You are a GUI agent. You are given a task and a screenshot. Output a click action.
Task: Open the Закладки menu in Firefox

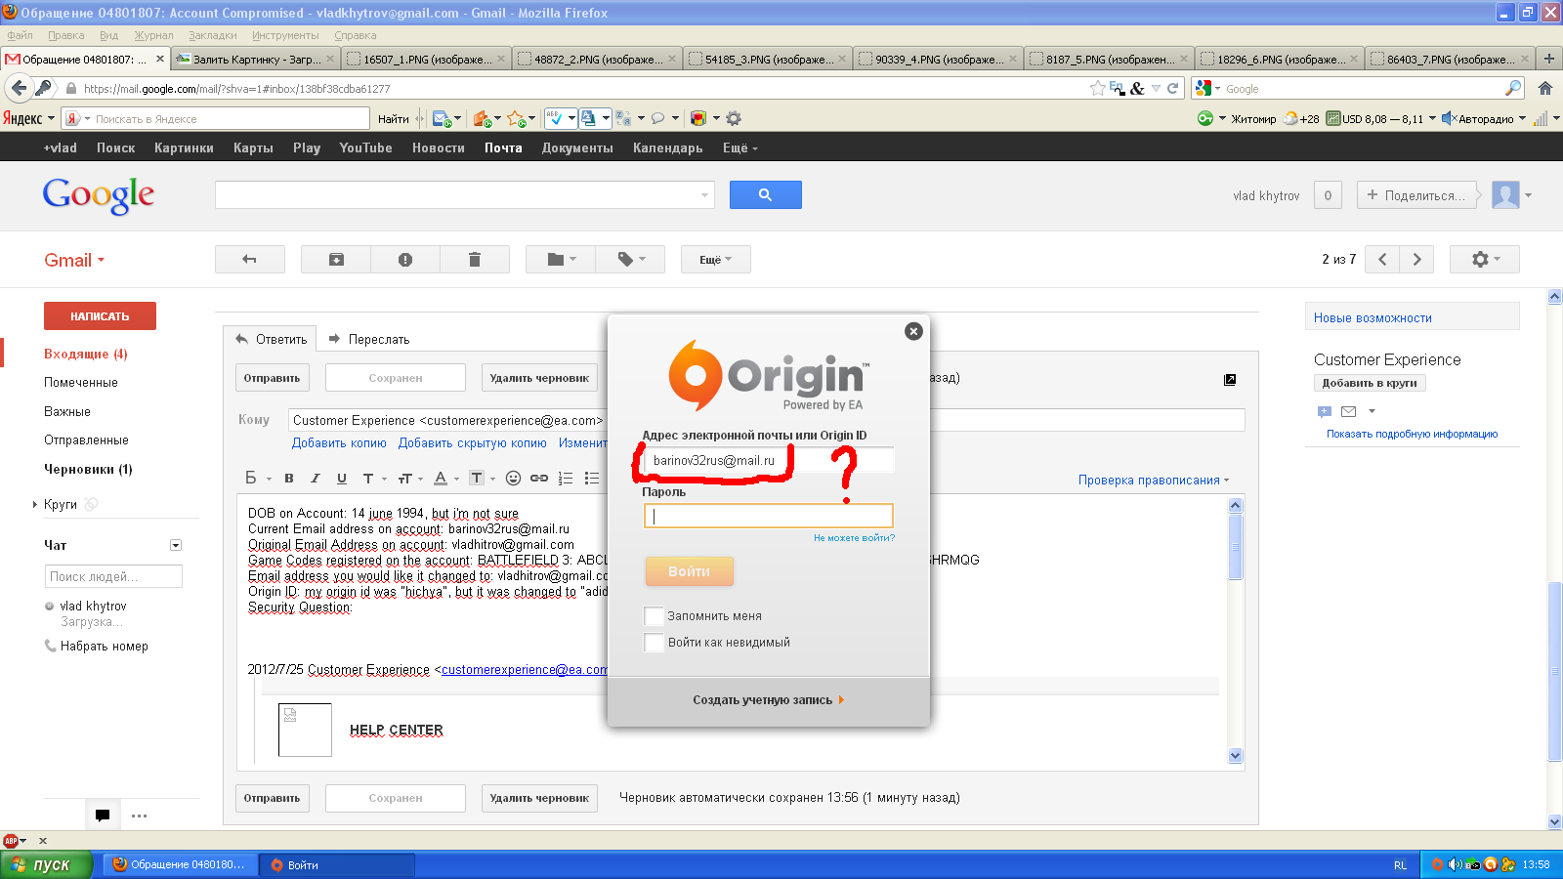pos(213,35)
